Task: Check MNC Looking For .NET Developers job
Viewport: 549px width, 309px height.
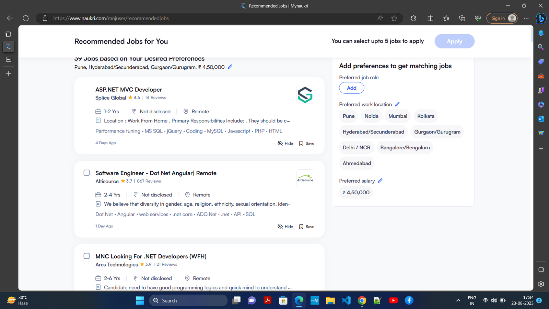Action: pos(87,256)
